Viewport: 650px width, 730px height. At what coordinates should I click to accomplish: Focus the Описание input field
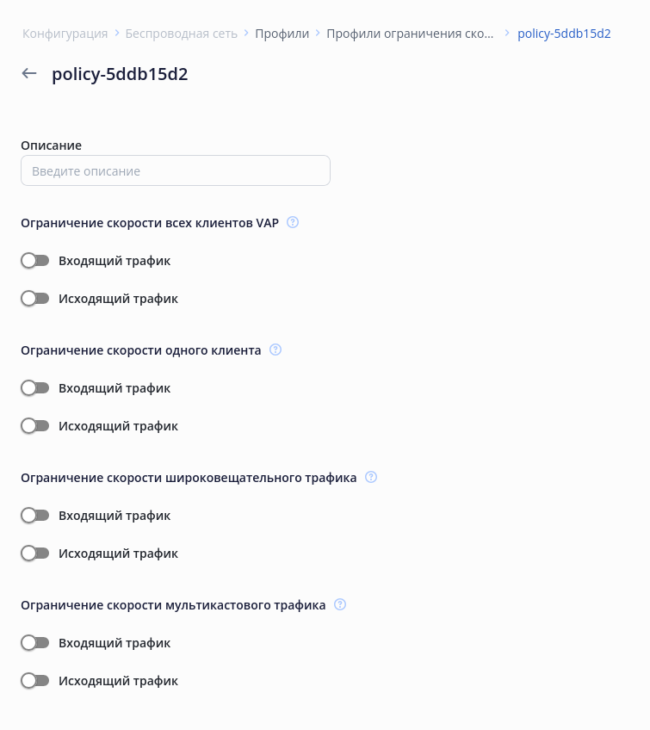click(176, 170)
